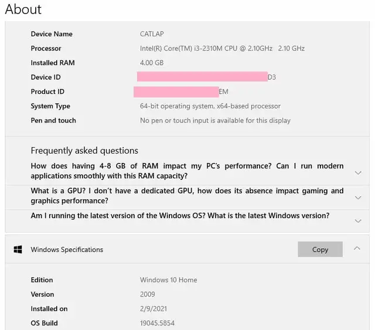Open the question 'What is a GPU?'
This screenshot has width=375, height=330.
(187, 196)
